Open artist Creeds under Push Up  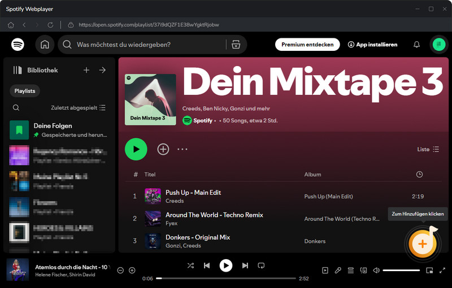(x=175, y=201)
